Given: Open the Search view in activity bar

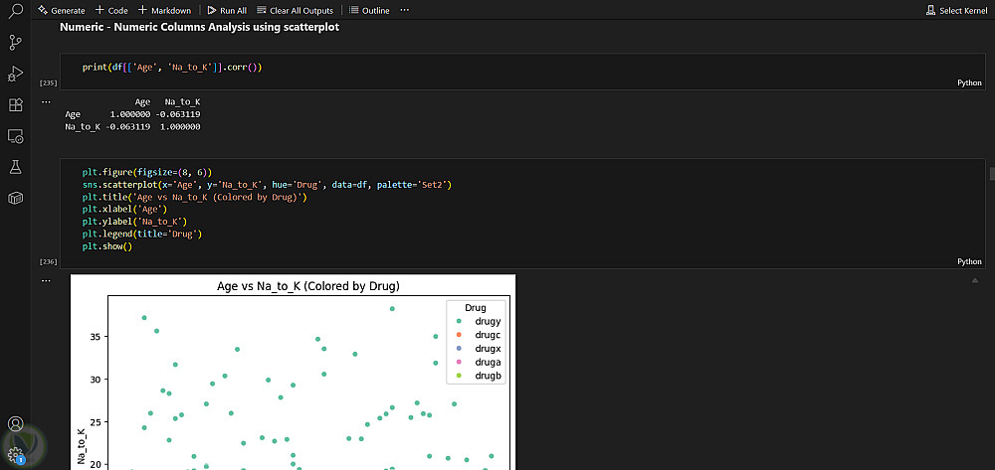Looking at the screenshot, I should [15, 12].
